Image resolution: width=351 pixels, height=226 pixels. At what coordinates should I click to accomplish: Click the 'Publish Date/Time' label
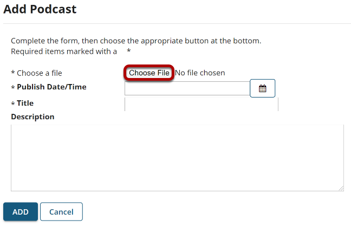(51, 87)
